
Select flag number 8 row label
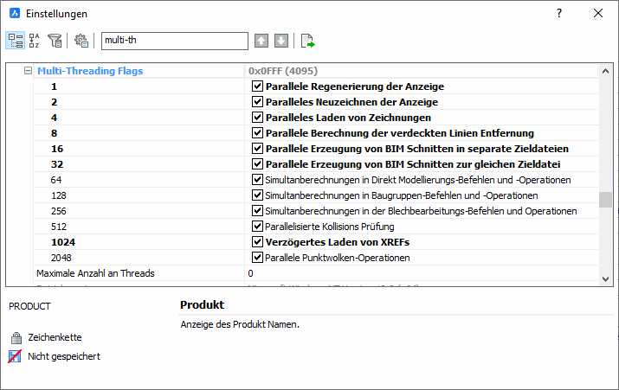[54, 133]
